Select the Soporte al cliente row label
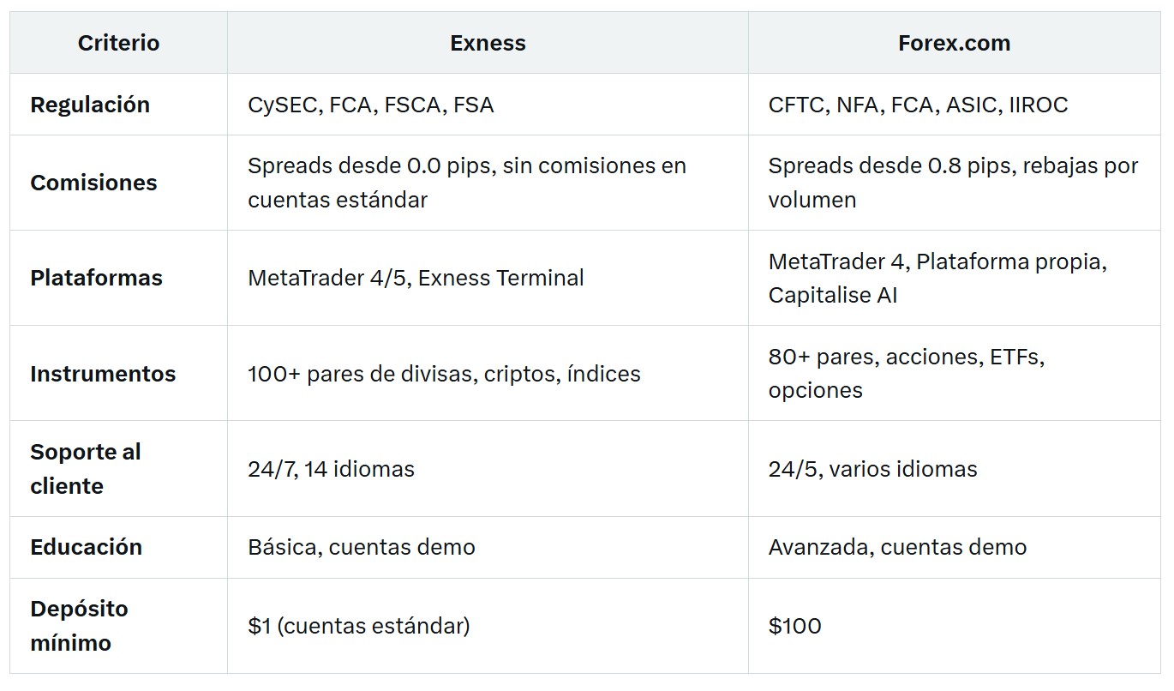The width and height of the screenshot is (1174, 691). coord(86,469)
